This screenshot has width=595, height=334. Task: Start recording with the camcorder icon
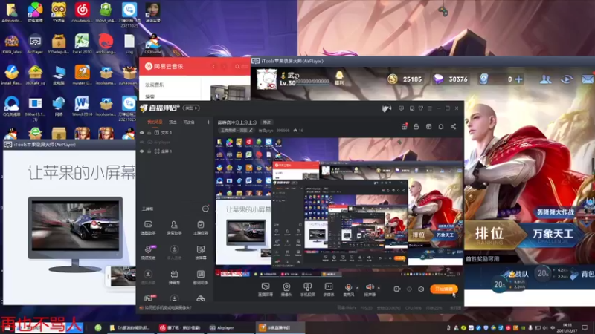(397, 289)
